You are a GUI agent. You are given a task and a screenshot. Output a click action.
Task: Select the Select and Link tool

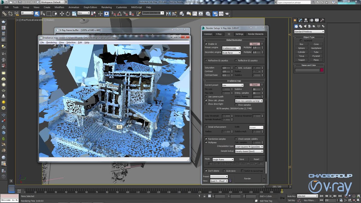point(5,13)
